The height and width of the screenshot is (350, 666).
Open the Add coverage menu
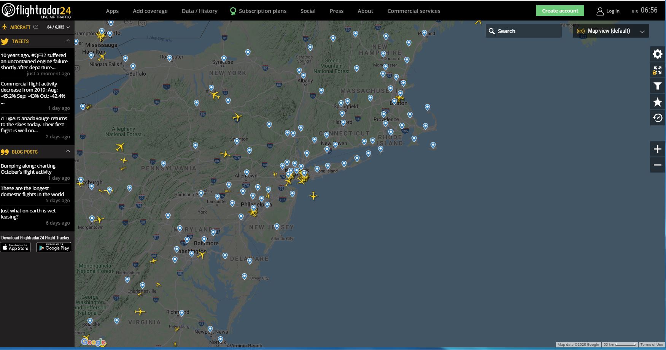(150, 11)
